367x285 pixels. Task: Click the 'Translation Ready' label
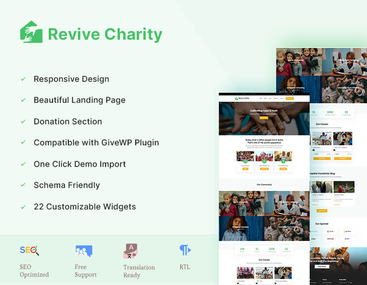point(139,271)
